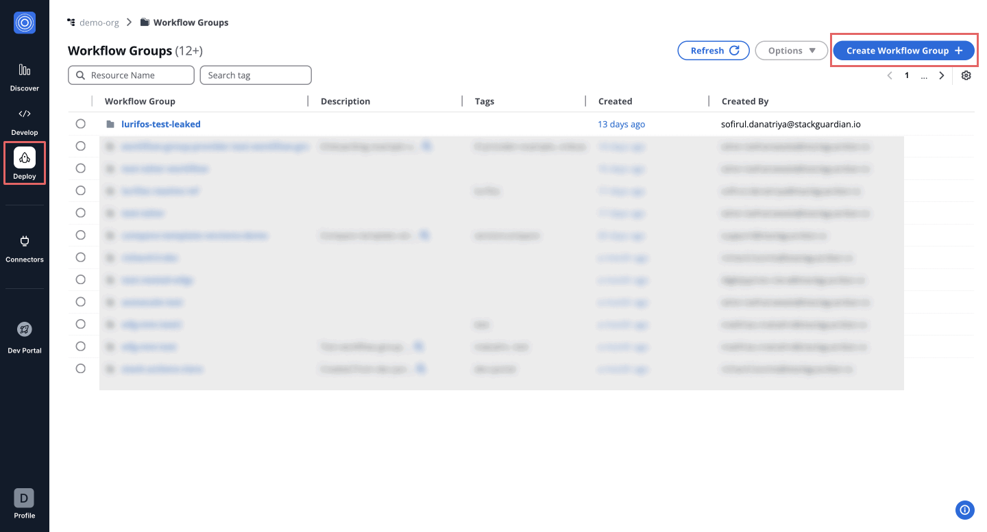Viewport: 987px width, 532px height.
Task: Click the folder icon beside lurifos-test-leaked
Action: coord(110,125)
